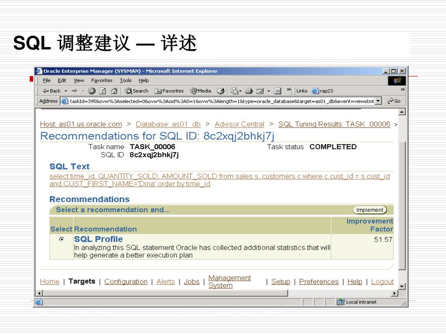Image resolution: width=446 pixels, height=334 pixels.
Task: Expand the Links bar overflow chevron
Action: coord(402,90)
